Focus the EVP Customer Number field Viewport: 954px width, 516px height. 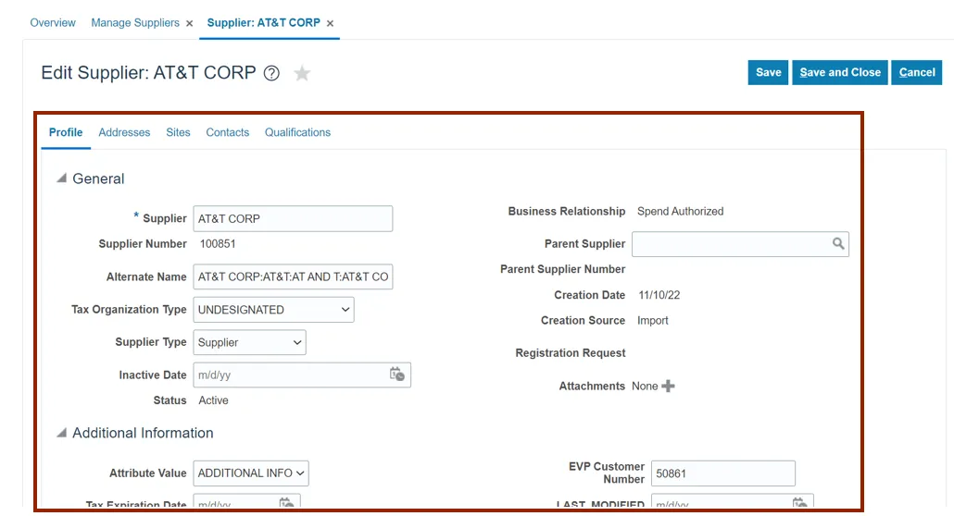point(722,473)
